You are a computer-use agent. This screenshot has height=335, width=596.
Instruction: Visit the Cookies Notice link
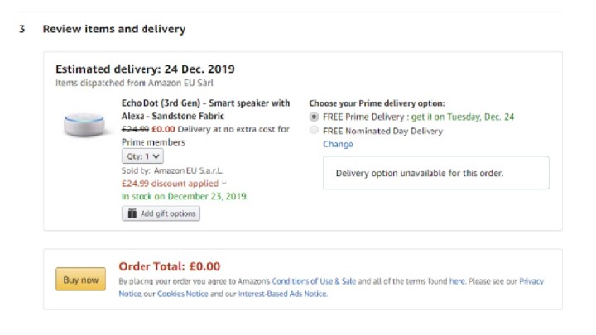coord(184,294)
